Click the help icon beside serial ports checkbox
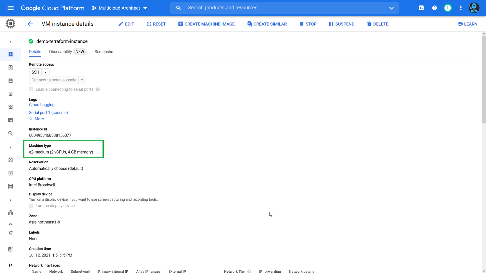Viewport: 486px width, 273px height. (x=97, y=89)
